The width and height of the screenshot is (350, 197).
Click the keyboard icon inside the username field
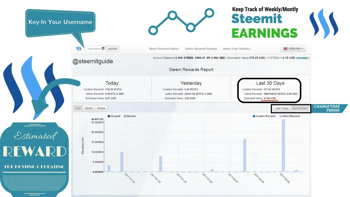[x=103, y=48]
